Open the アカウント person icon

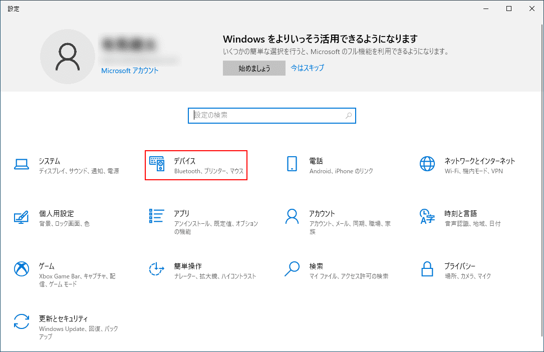click(292, 216)
